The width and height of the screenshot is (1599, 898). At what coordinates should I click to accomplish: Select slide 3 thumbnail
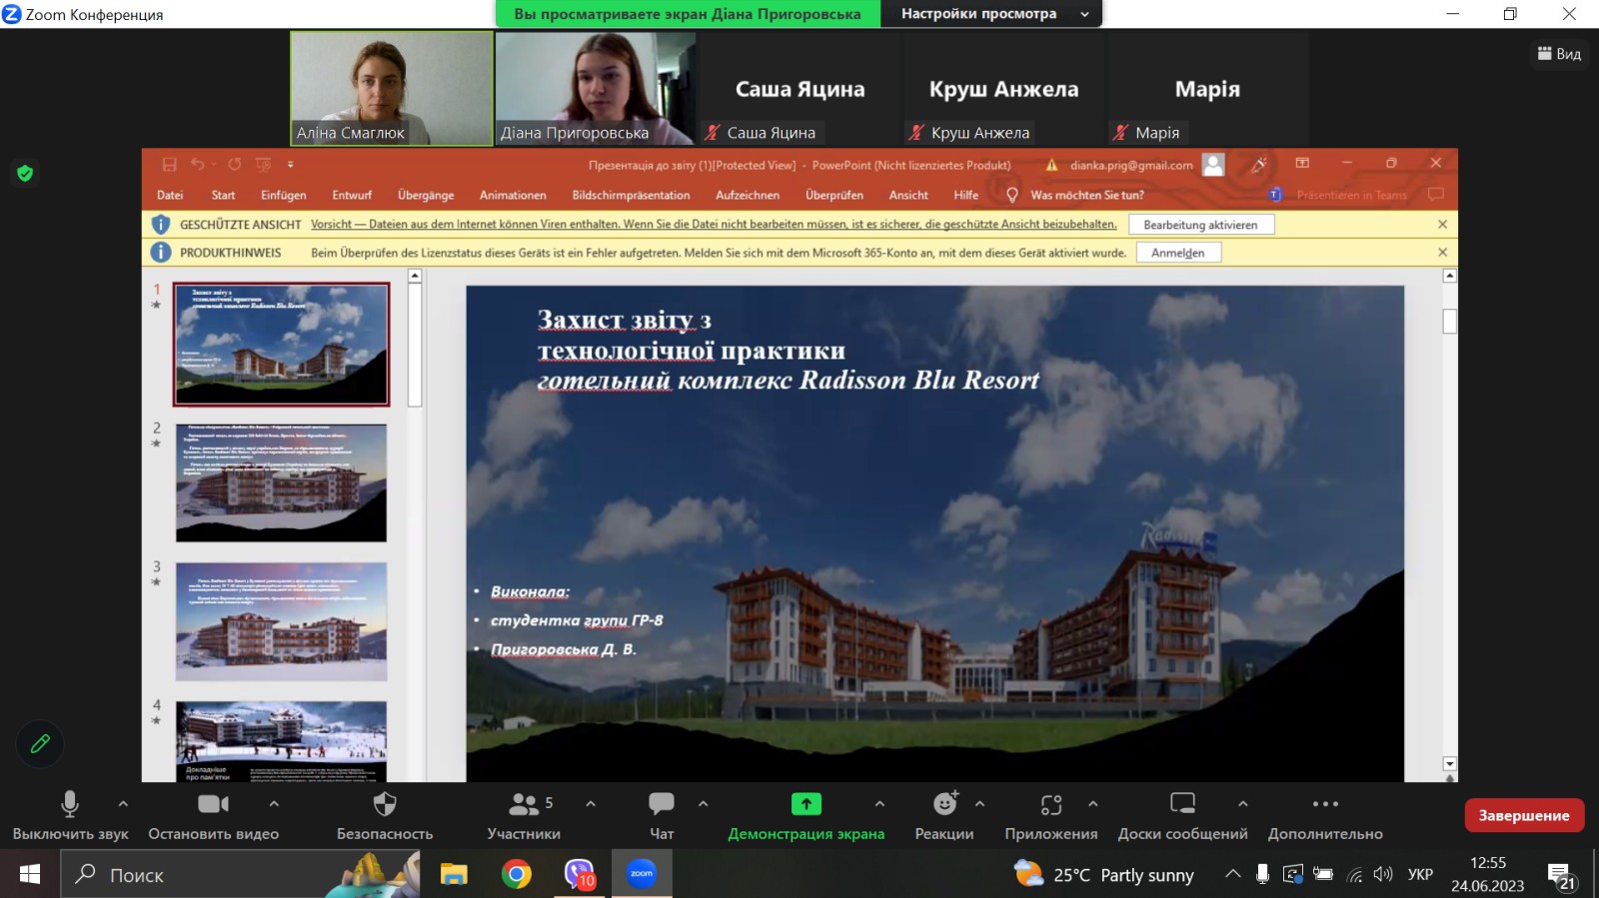[x=282, y=621]
